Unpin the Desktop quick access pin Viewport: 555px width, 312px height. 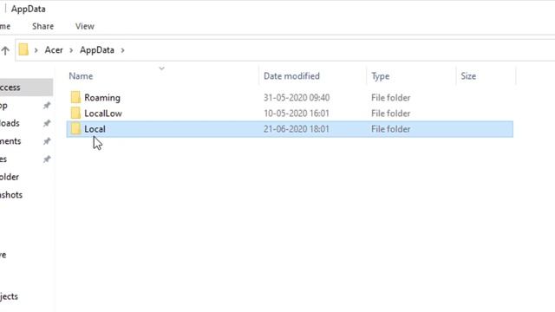coord(47,106)
